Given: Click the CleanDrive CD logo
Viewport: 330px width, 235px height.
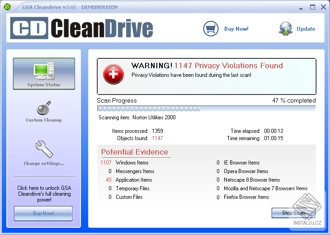Looking at the screenshot, I should click(x=82, y=28).
